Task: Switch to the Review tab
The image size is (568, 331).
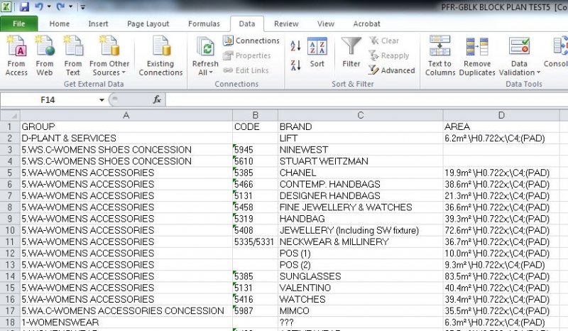Action: pos(286,23)
